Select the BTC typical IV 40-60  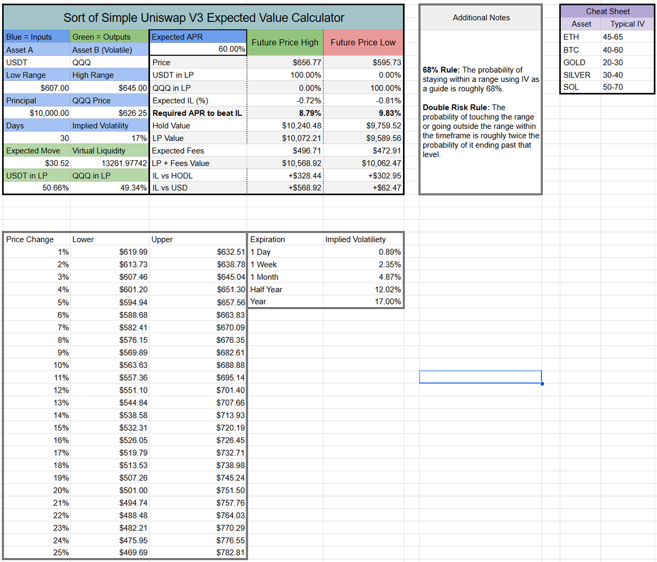627,49
